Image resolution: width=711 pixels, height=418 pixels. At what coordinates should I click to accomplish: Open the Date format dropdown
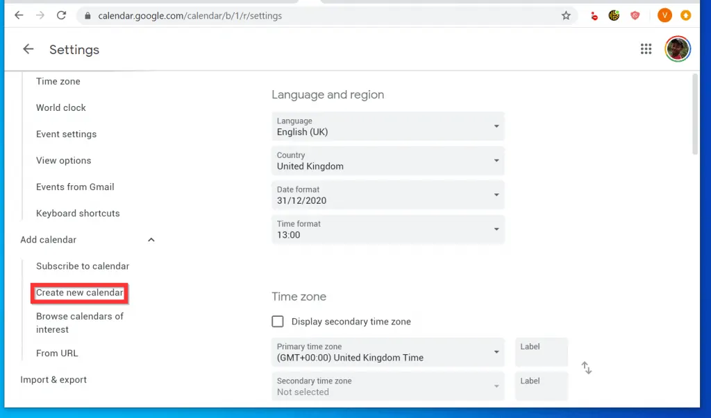387,195
